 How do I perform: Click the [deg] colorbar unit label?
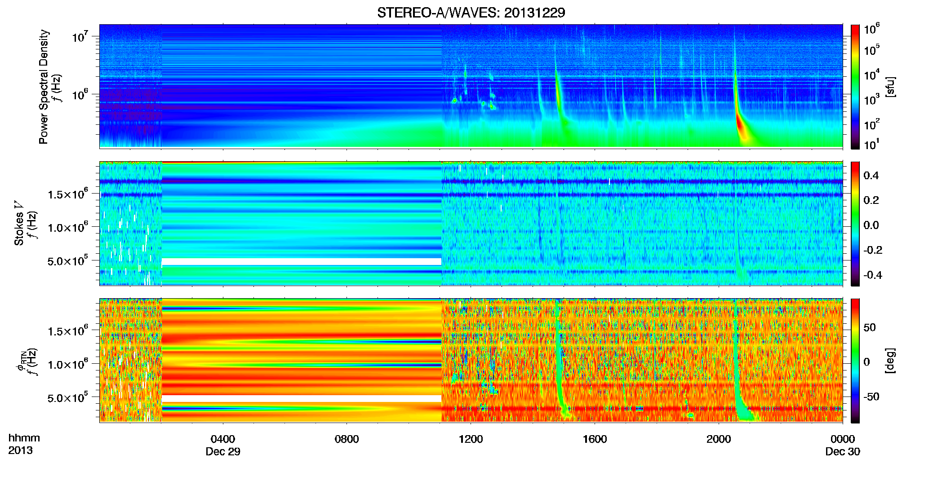pyautogui.click(x=890, y=361)
